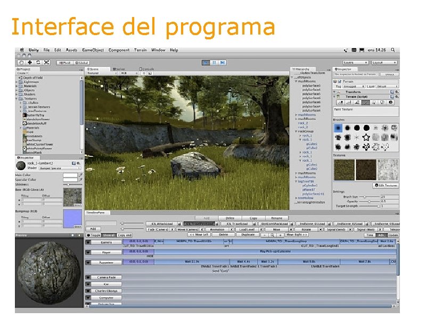The width and height of the screenshot is (426, 319).
Task: Choose the star-shaped brush
Action: pyautogui.click(x=366, y=137)
